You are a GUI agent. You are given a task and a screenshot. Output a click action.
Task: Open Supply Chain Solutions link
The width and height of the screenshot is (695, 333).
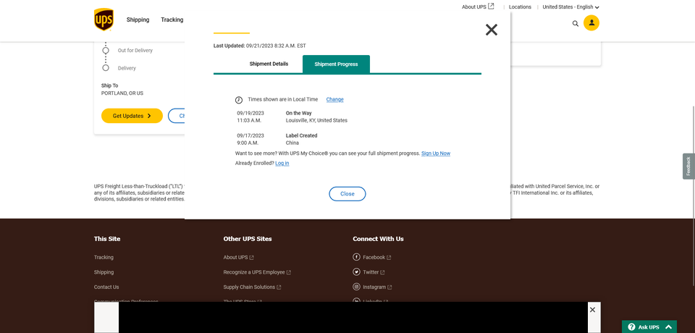(252, 287)
